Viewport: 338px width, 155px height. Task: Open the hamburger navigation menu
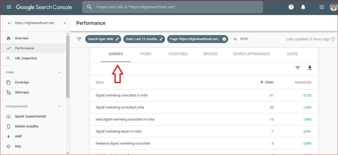pos(9,7)
